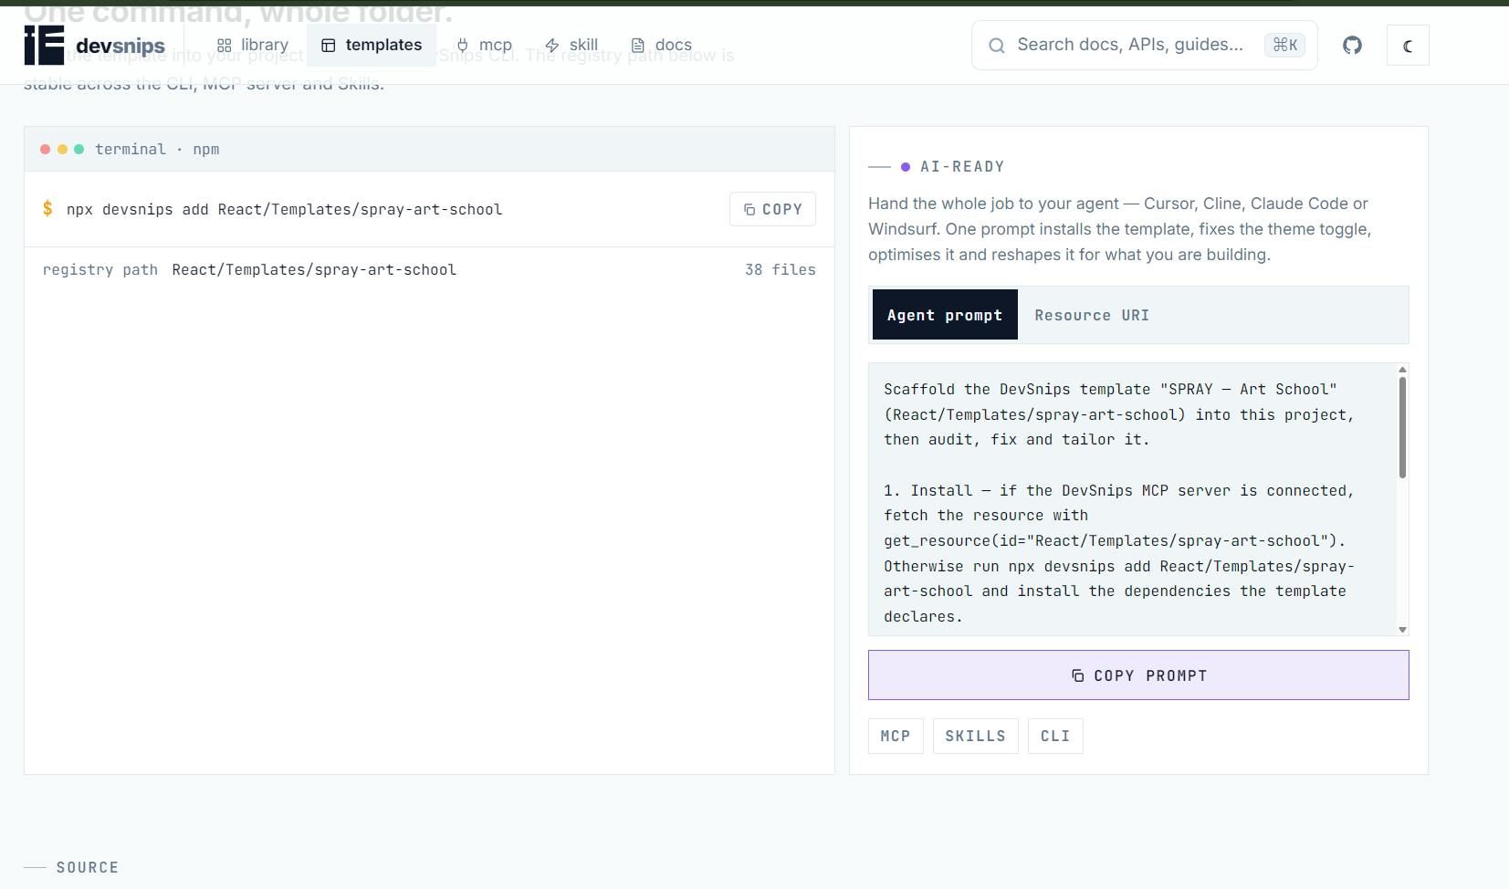
Task: Click the green terminal window dot
Action: 79,149
